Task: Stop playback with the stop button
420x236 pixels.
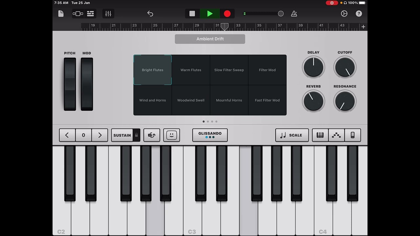Action: pyautogui.click(x=192, y=13)
